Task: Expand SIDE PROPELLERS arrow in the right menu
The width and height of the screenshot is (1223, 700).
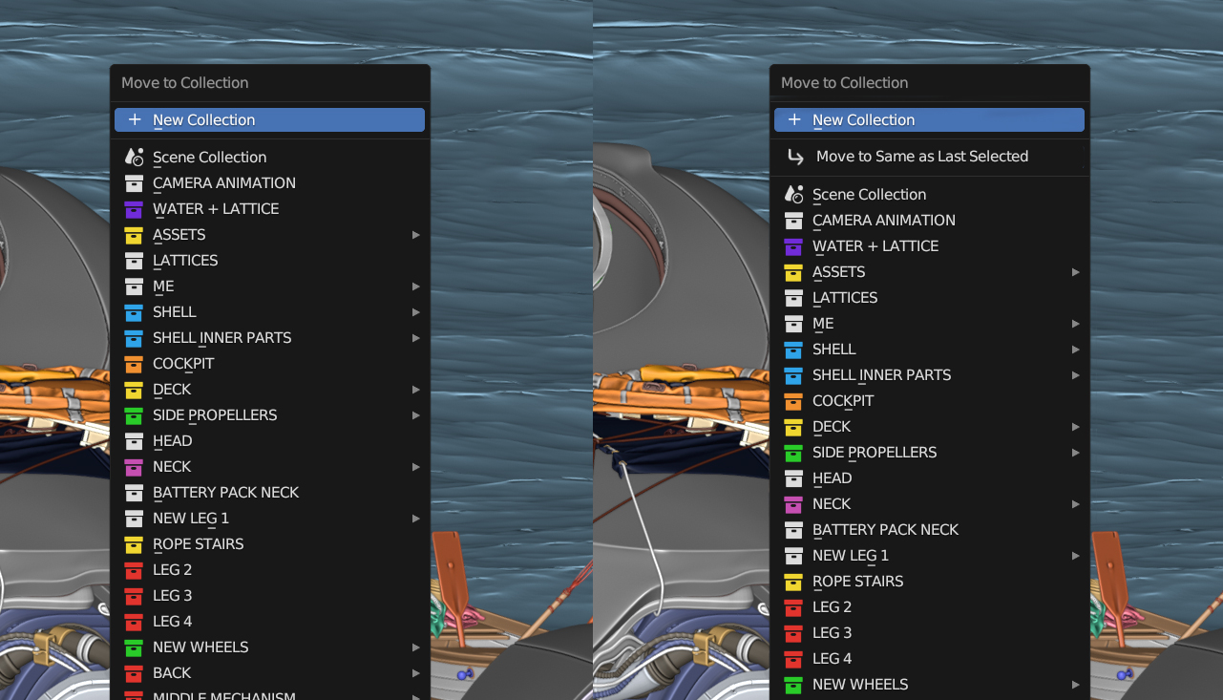Action: 1075,453
